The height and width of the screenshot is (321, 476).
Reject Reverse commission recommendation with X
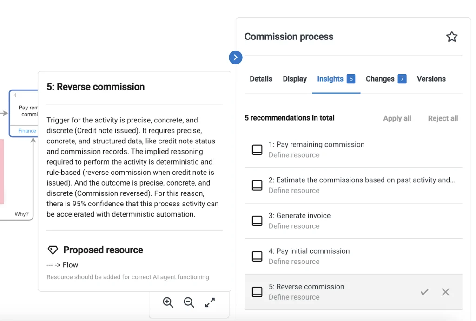(x=446, y=292)
